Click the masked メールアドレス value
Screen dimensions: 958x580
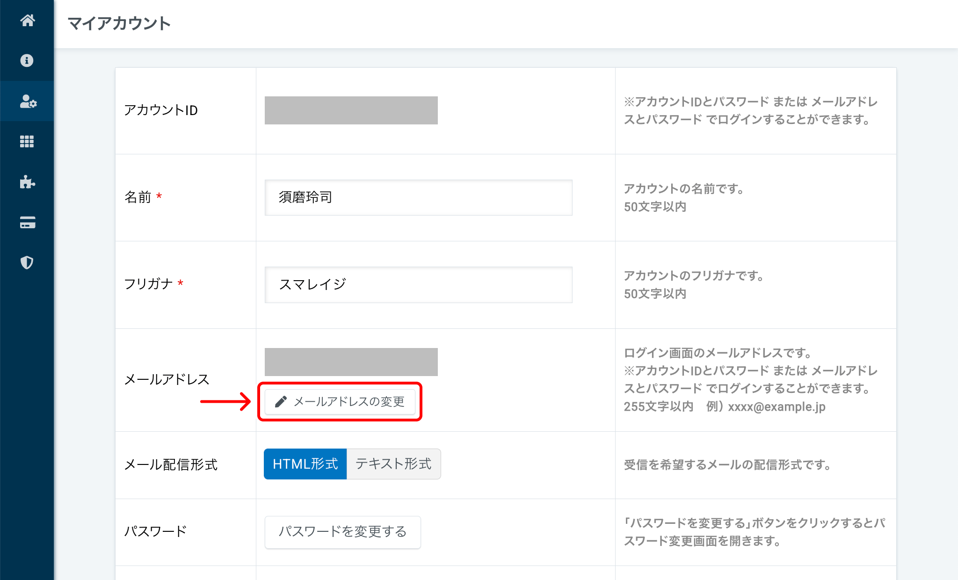pyautogui.click(x=351, y=362)
